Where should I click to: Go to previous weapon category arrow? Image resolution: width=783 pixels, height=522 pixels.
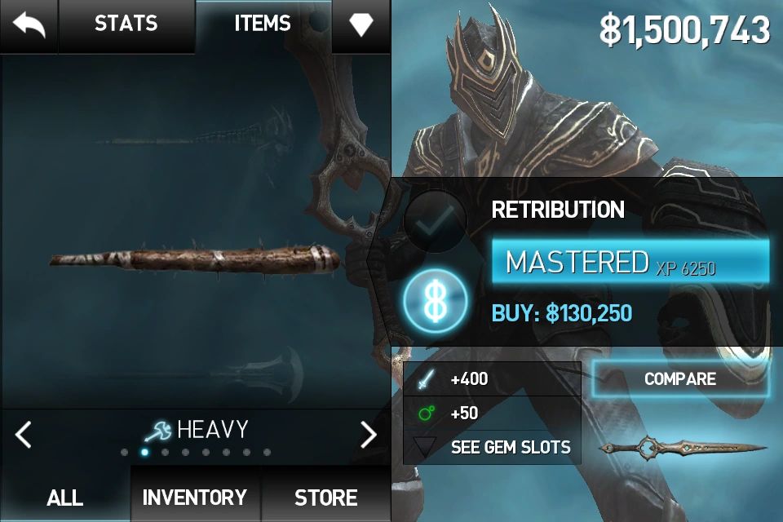click(x=23, y=435)
